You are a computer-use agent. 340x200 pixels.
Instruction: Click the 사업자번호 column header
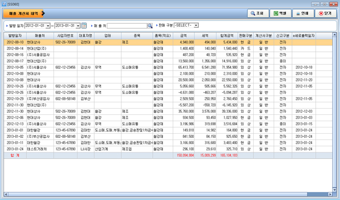65,36
